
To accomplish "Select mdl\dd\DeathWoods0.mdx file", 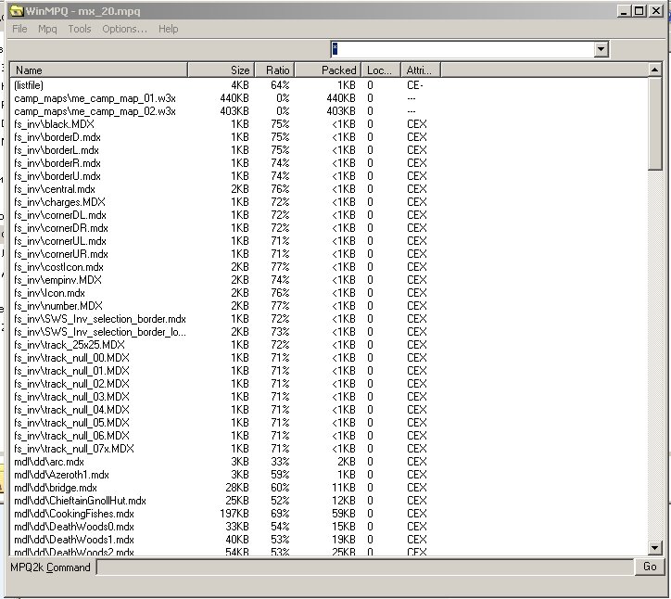I will point(74,527).
